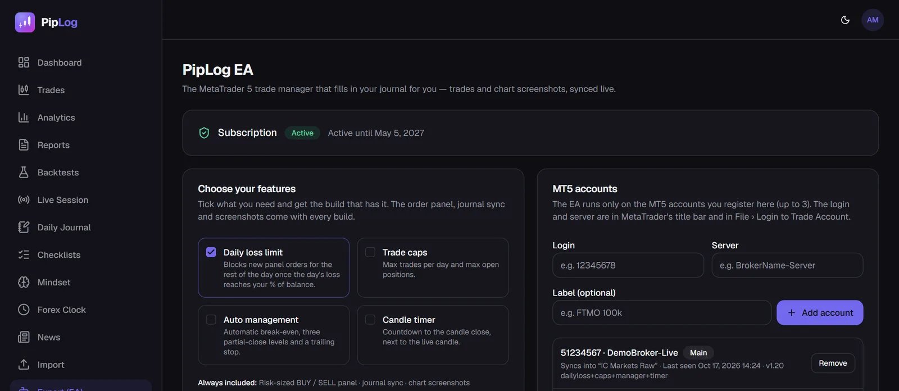This screenshot has height=391, width=899.
Task: Click the Forex Clock icon
Action: point(24,310)
